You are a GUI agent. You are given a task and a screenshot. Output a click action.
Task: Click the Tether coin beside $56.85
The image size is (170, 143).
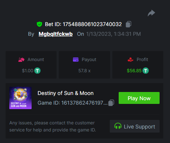pyautogui.click(x=145, y=71)
